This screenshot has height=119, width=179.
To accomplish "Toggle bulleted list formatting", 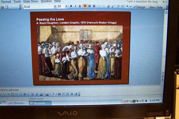I will coord(103,6).
